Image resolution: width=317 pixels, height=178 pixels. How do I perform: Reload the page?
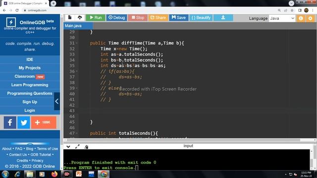pos(17,10)
